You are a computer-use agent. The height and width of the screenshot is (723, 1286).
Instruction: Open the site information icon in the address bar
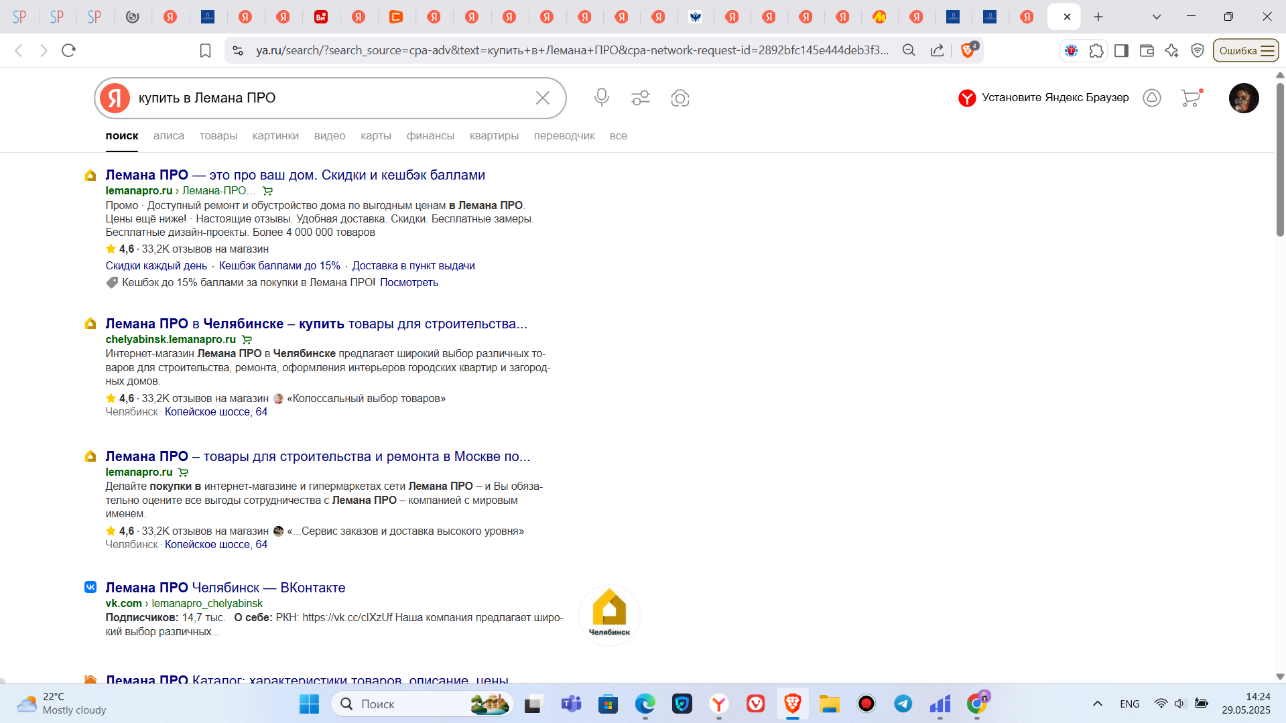pos(237,50)
